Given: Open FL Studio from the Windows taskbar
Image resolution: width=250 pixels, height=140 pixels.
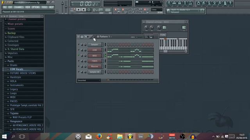Looking at the screenshot, I should (x=130, y=136).
